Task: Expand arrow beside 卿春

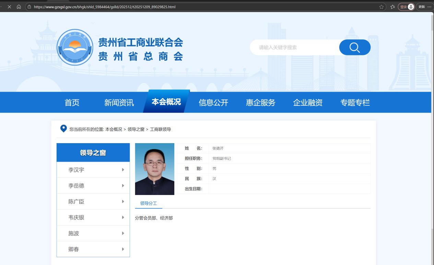Action: point(123,249)
